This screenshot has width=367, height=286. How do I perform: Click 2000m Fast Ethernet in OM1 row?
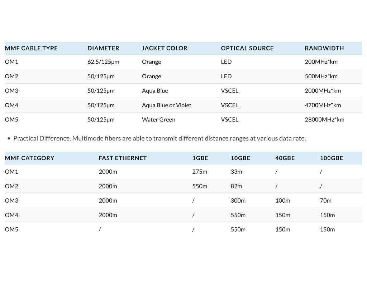pyautogui.click(x=108, y=172)
